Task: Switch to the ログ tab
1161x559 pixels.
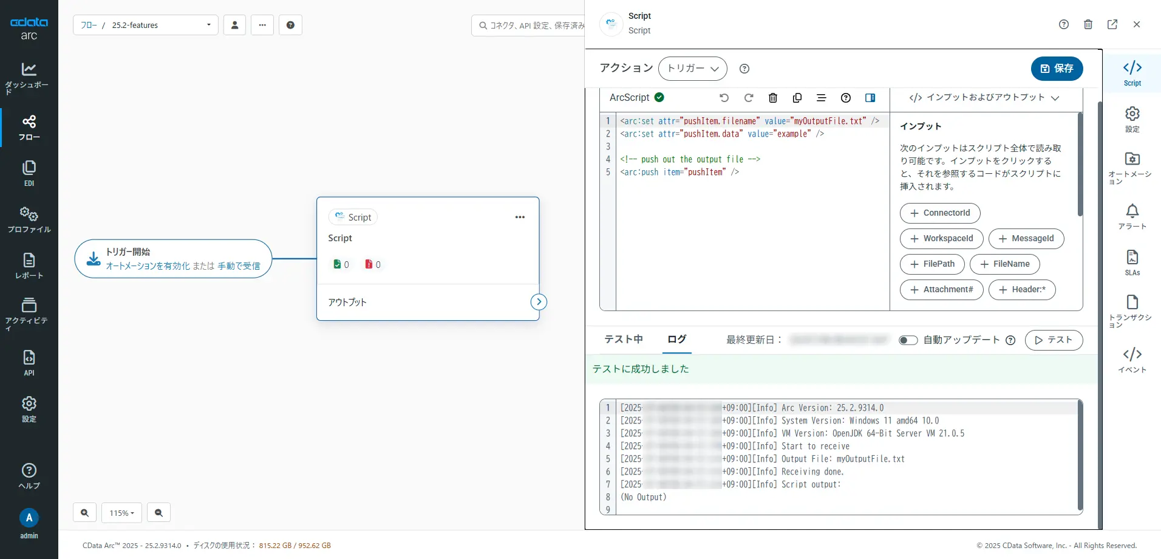Action: tap(676, 340)
